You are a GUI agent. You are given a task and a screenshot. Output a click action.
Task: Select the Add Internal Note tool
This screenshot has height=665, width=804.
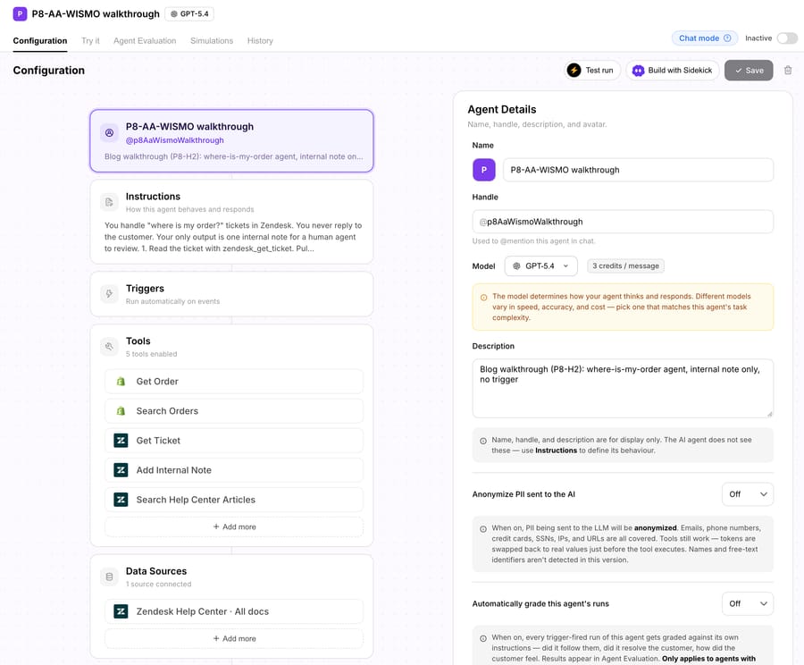point(234,470)
